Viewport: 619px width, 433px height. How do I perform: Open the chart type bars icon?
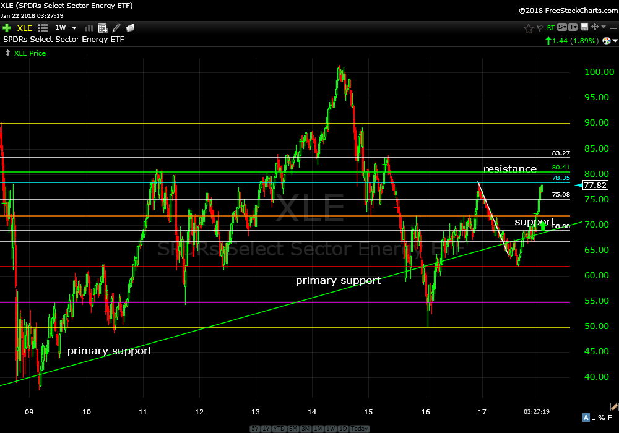(x=89, y=28)
